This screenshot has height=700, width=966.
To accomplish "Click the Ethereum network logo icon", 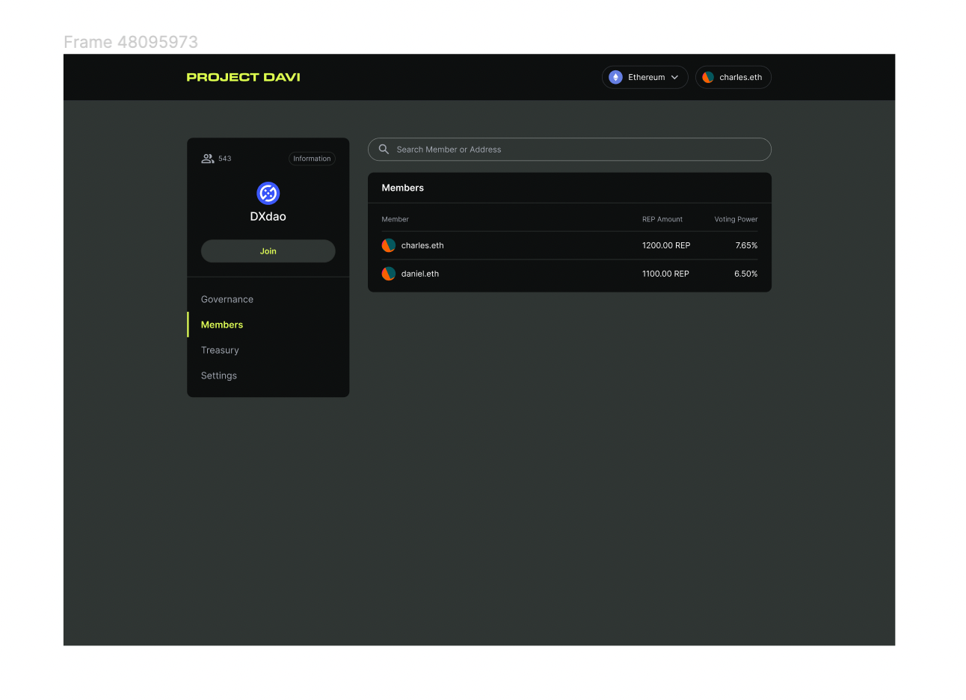I will coord(615,76).
